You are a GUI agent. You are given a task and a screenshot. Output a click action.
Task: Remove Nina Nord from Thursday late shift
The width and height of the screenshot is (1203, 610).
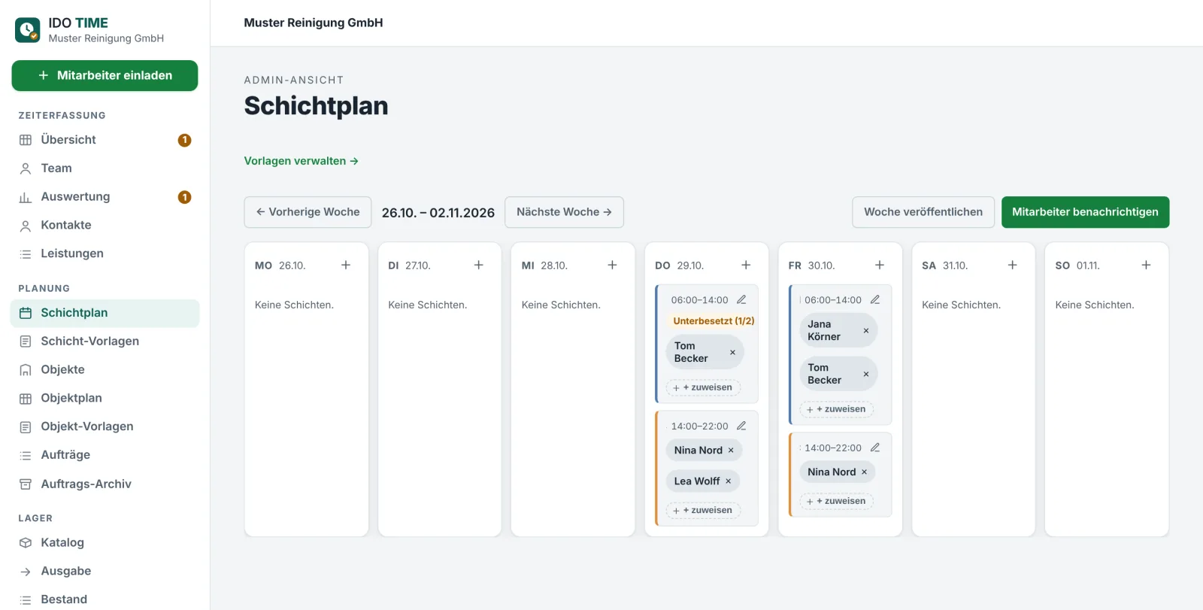pyautogui.click(x=731, y=451)
